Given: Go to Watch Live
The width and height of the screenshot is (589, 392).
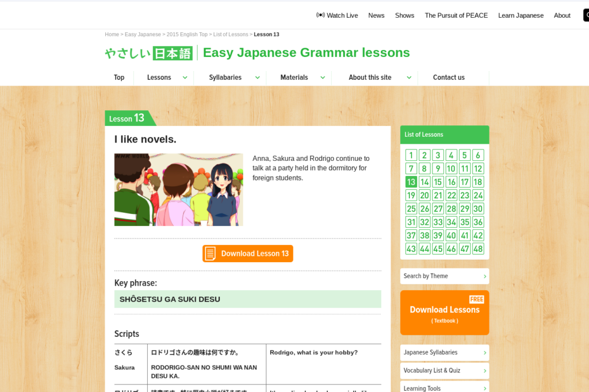Looking at the screenshot, I should coord(337,16).
